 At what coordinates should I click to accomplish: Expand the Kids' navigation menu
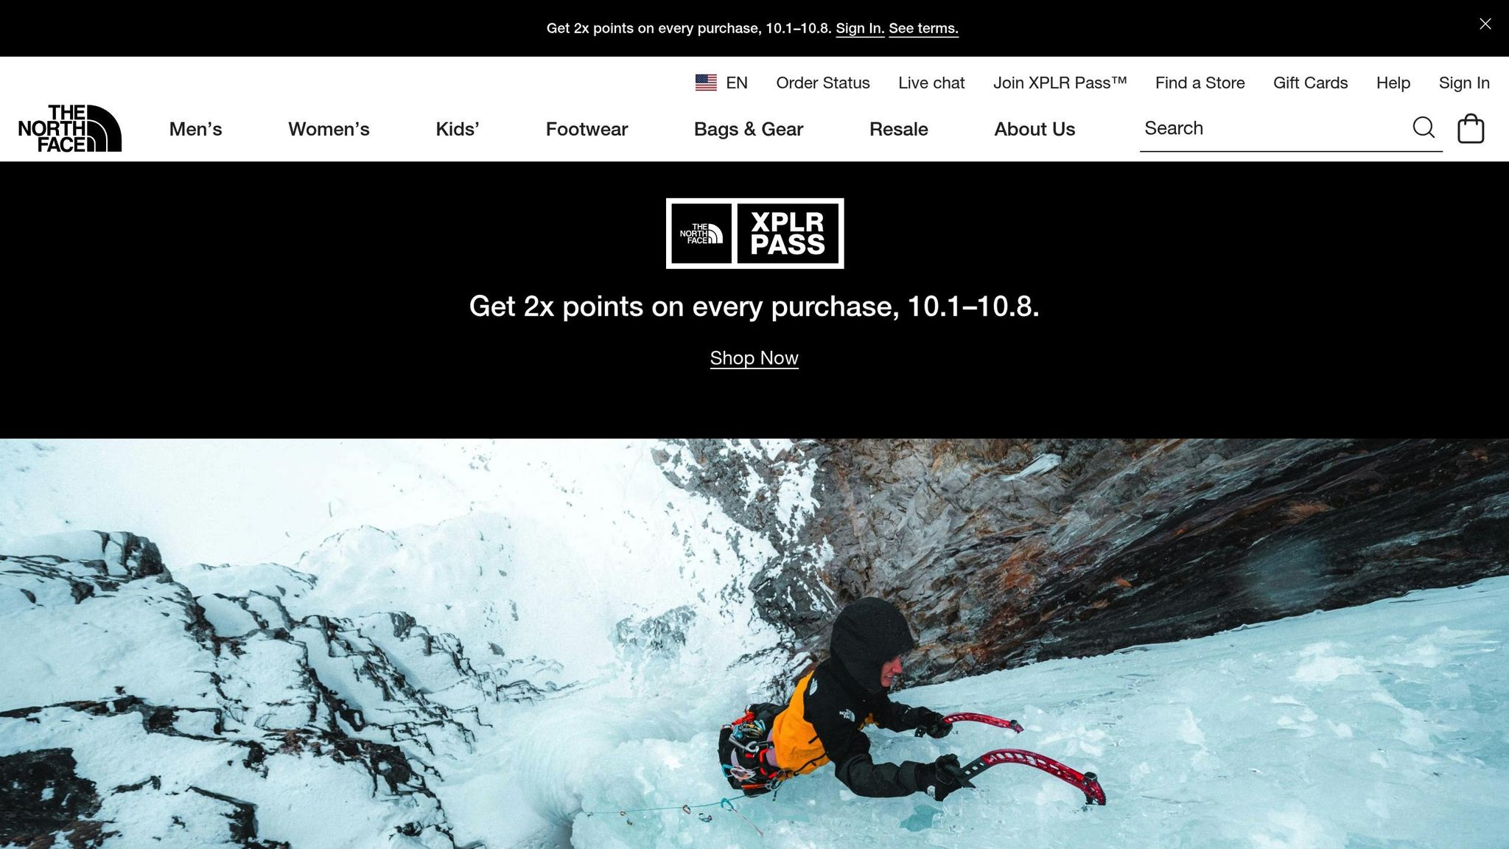pyautogui.click(x=458, y=129)
